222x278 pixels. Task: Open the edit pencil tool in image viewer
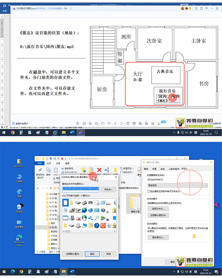[153, 123]
